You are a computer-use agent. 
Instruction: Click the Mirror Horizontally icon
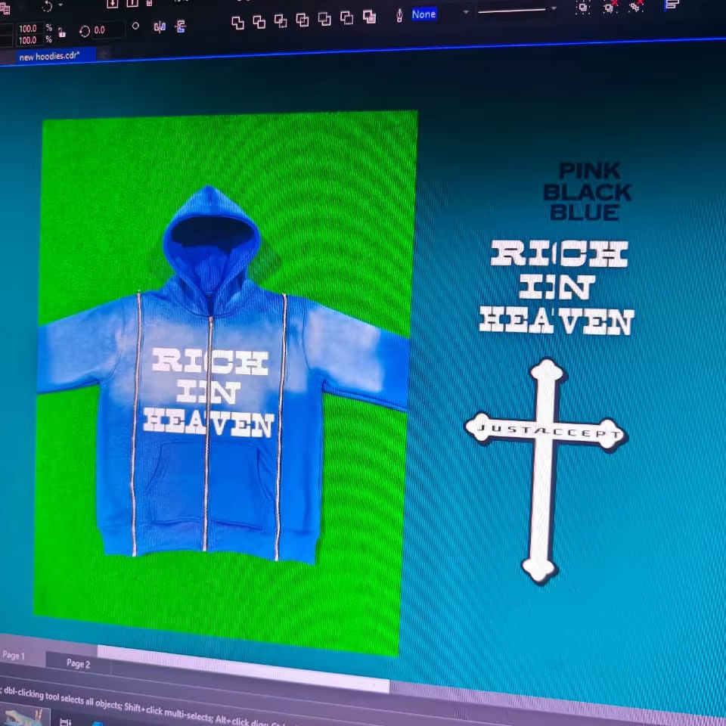coord(160,28)
